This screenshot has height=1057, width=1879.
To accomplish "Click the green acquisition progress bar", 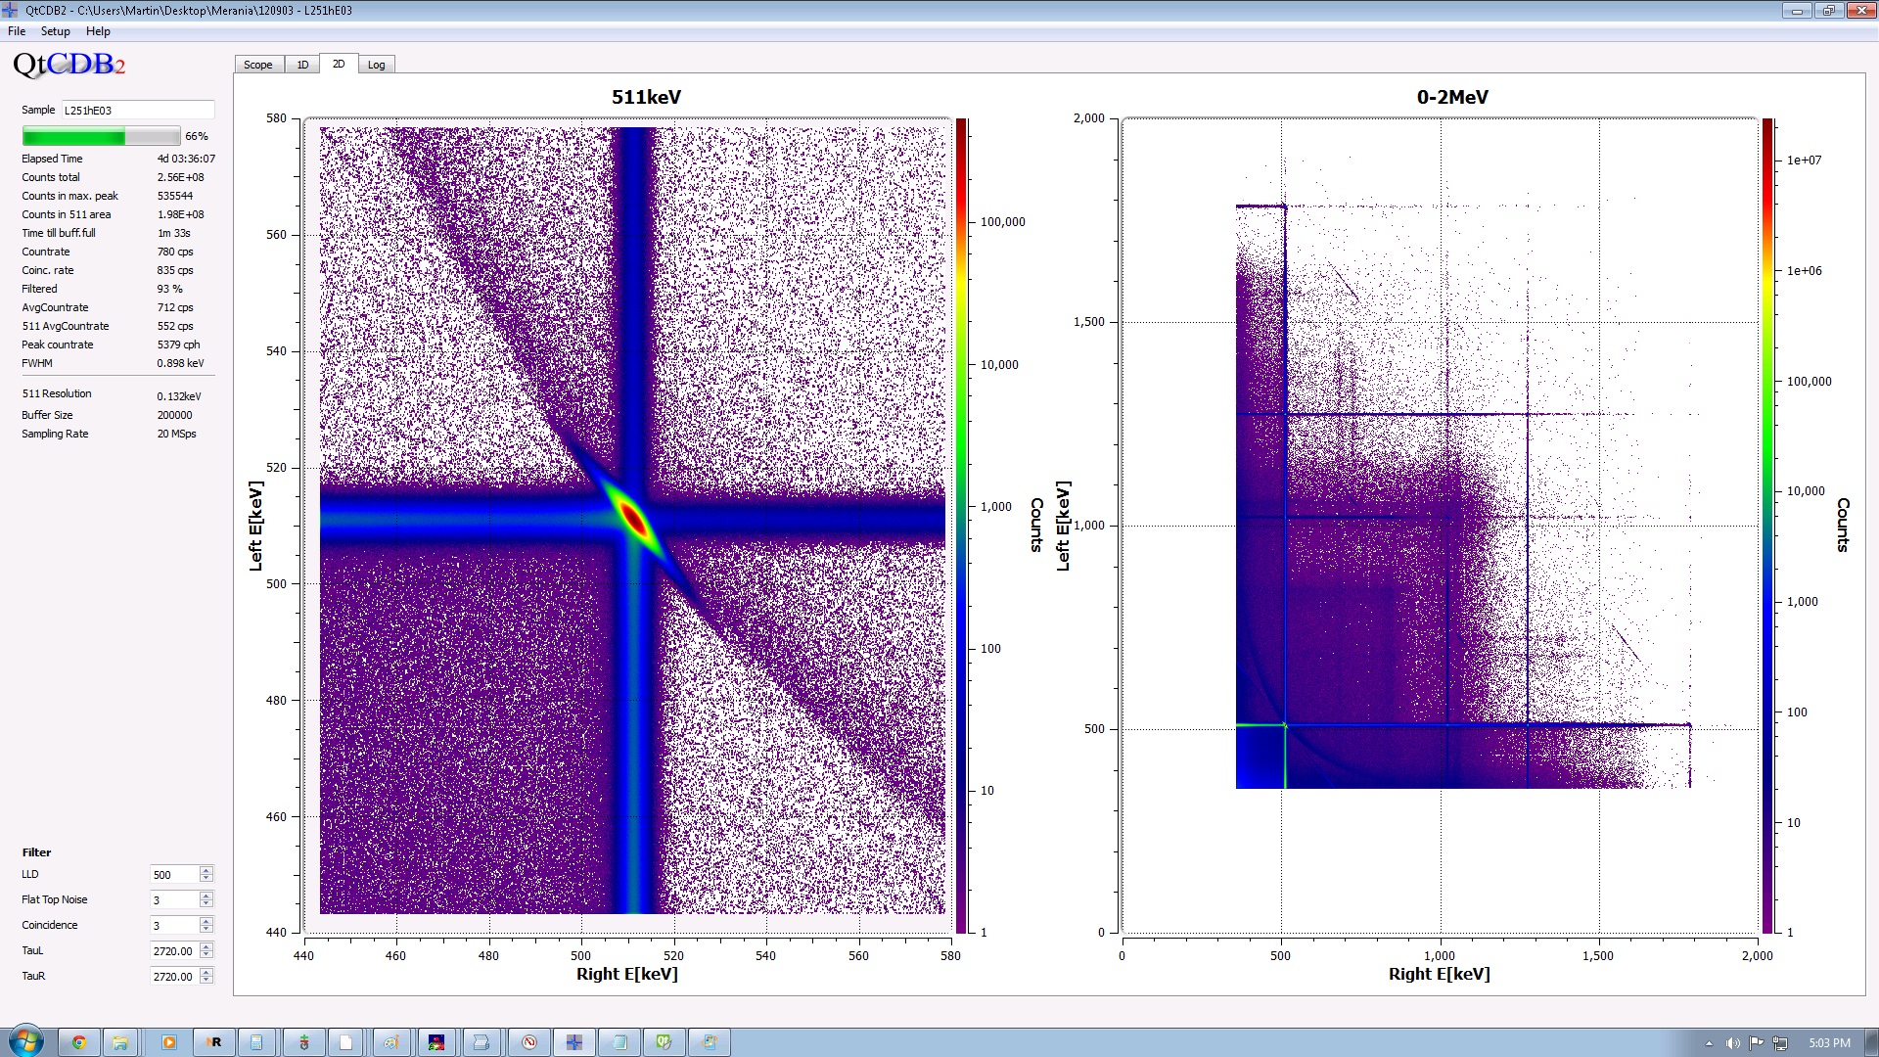I will tap(101, 136).
